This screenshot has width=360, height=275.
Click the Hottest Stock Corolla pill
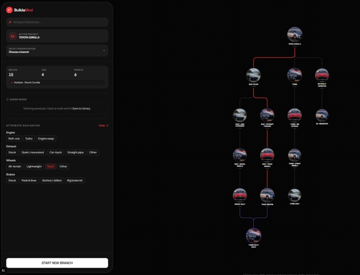[x=57, y=83]
